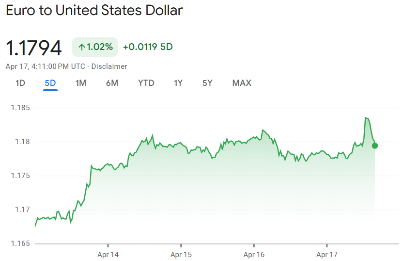Click the Apr 17 axis label
403x261 pixels.
pyautogui.click(x=327, y=254)
